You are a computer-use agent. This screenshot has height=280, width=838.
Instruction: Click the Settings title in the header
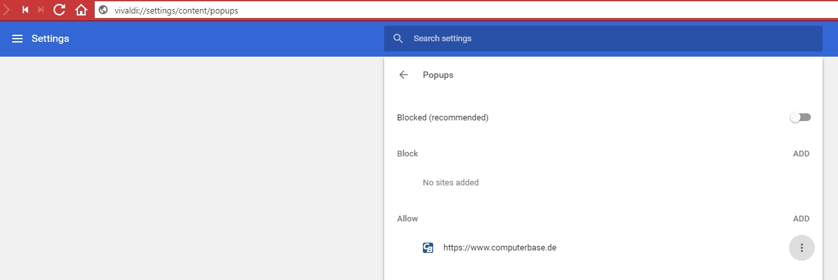50,39
